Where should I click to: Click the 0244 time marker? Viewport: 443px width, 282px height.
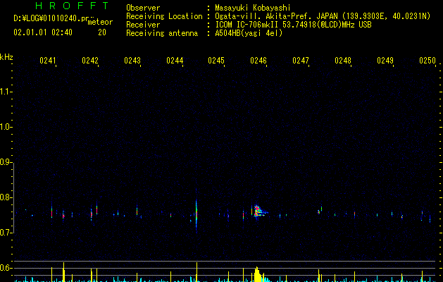tap(175, 61)
